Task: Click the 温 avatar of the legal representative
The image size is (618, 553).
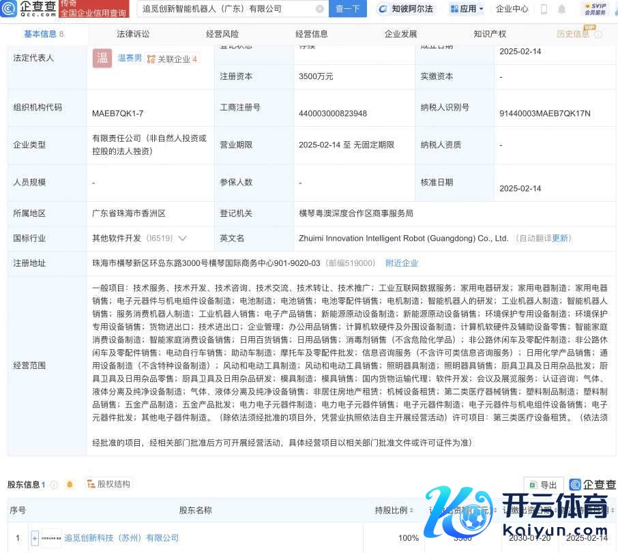Action: pyautogui.click(x=102, y=59)
